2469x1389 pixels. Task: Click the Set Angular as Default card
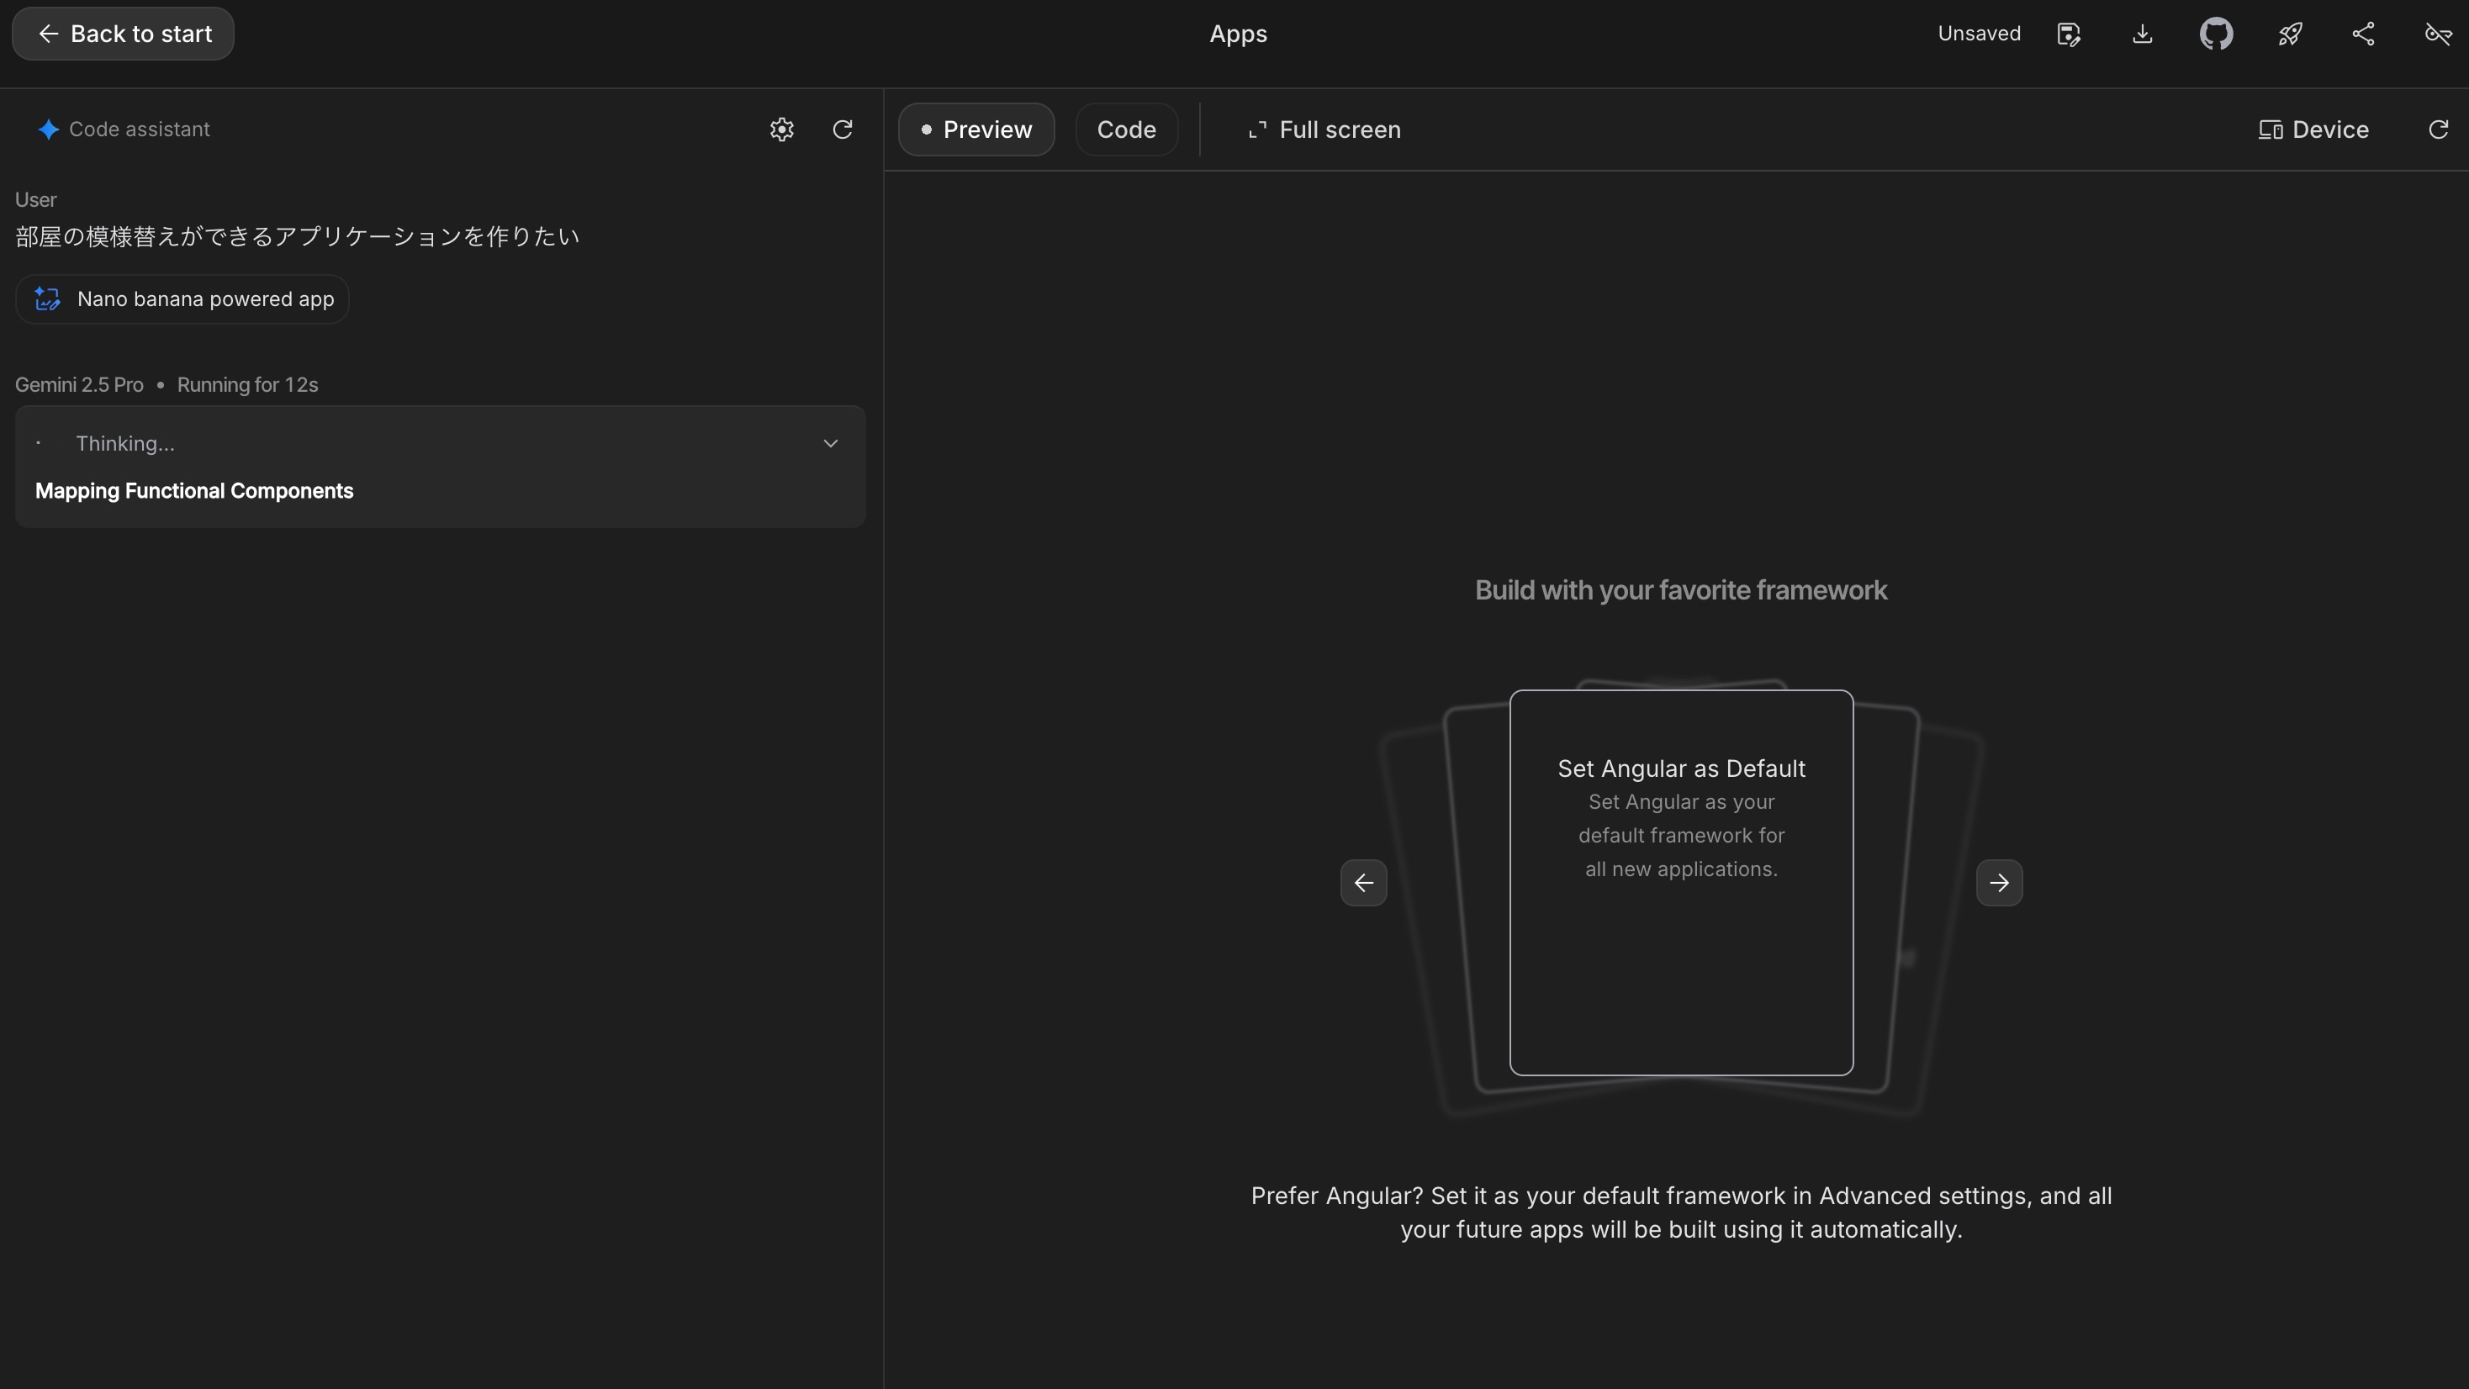click(1681, 882)
